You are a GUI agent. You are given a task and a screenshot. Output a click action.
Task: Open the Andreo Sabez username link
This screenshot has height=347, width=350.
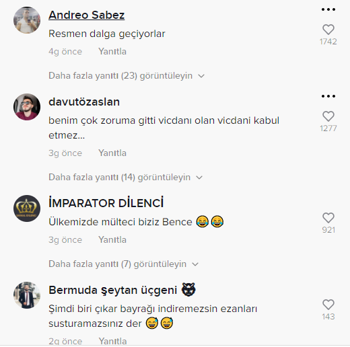(x=87, y=15)
